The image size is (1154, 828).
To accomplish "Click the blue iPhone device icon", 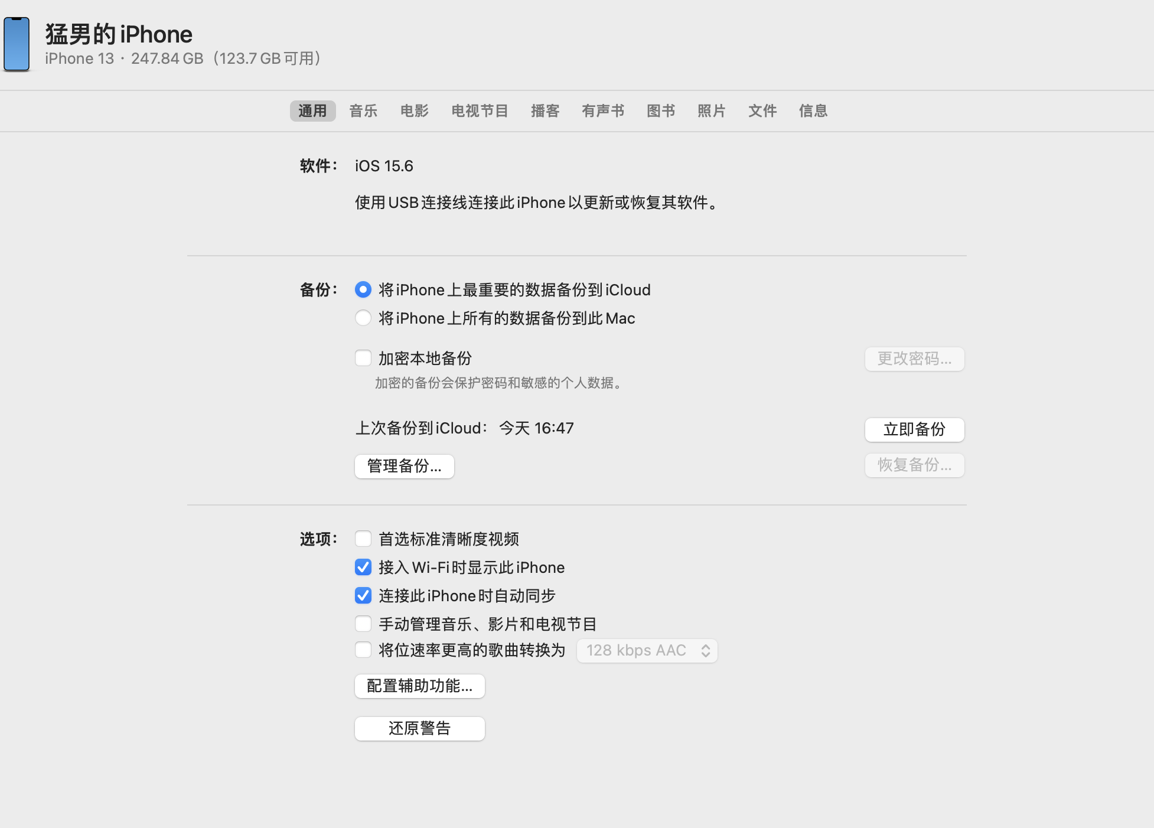I will [x=17, y=44].
